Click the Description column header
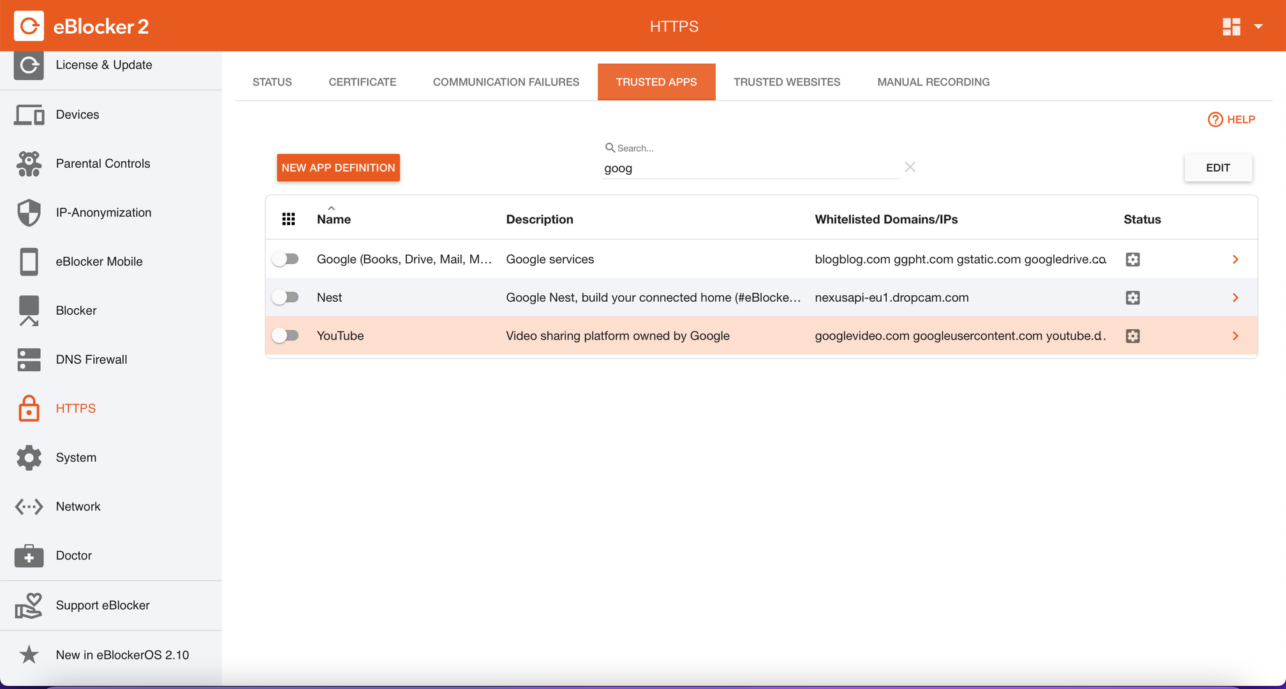 pos(540,219)
